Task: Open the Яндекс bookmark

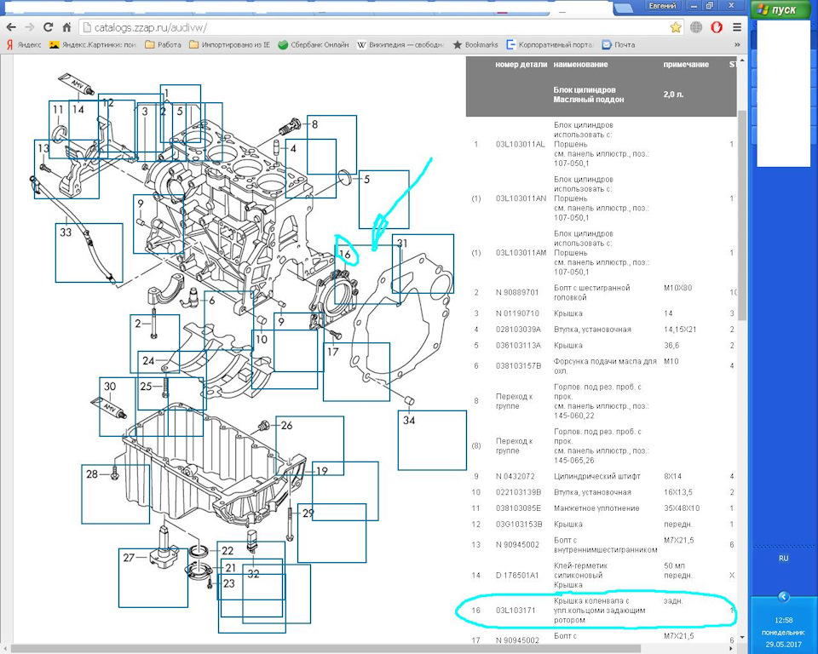Action: click(x=24, y=45)
